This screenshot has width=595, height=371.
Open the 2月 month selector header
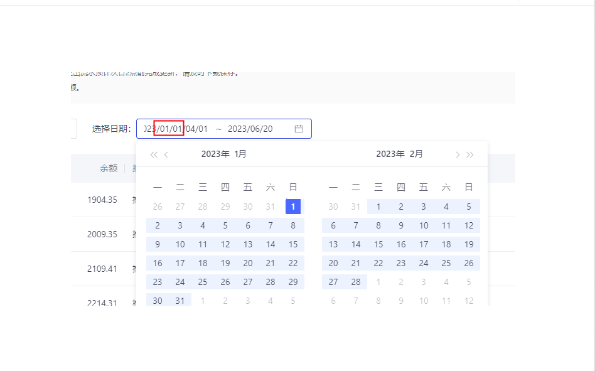(x=416, y=154)
